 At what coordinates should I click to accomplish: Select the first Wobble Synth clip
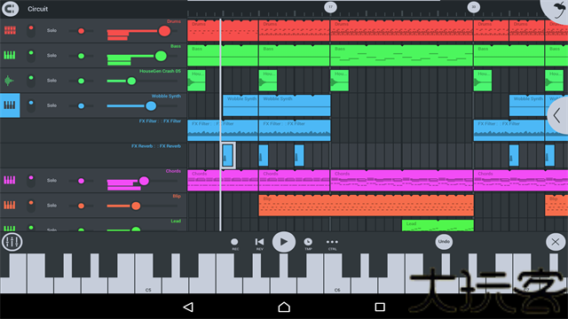(x=241, y=105)
